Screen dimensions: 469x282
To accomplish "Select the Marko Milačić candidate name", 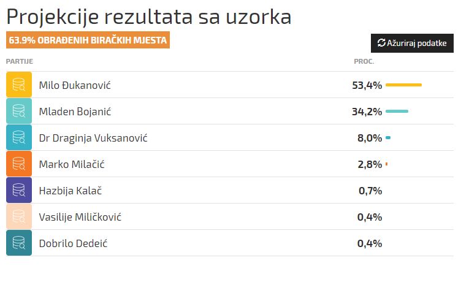I will [x=72, y=164].
